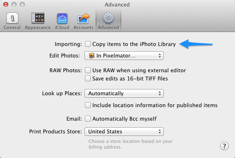Check Save edits as 16-bit TIFF files
Screen dimensions: 235x158
88,78
